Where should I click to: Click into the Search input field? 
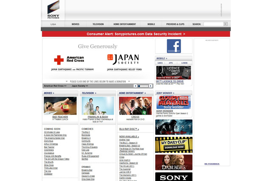(x=213, y=24)
